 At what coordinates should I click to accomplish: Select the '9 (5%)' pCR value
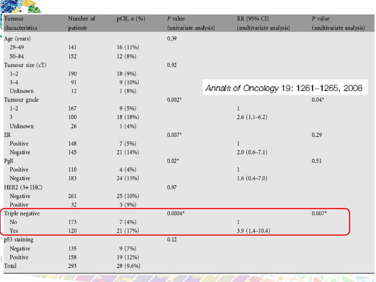128,108
